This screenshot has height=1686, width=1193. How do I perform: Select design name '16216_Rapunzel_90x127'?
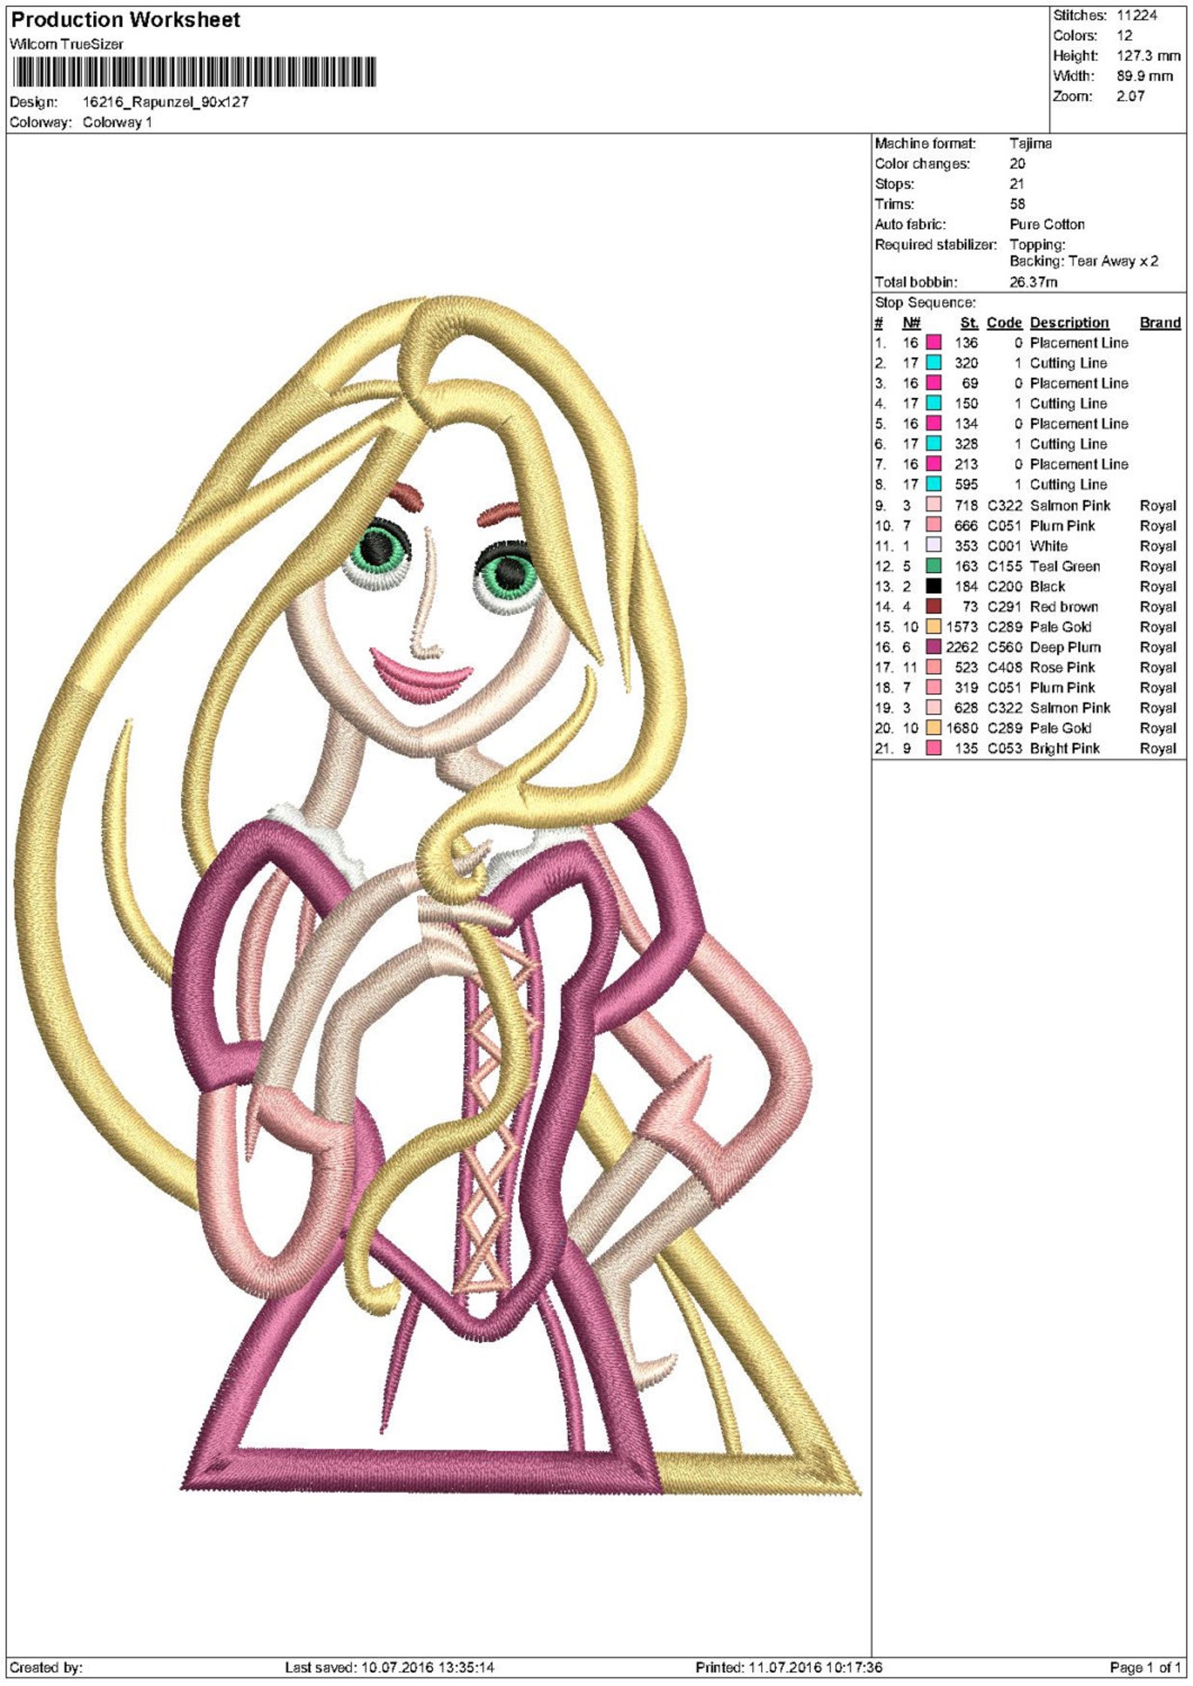tap(165, 102)
